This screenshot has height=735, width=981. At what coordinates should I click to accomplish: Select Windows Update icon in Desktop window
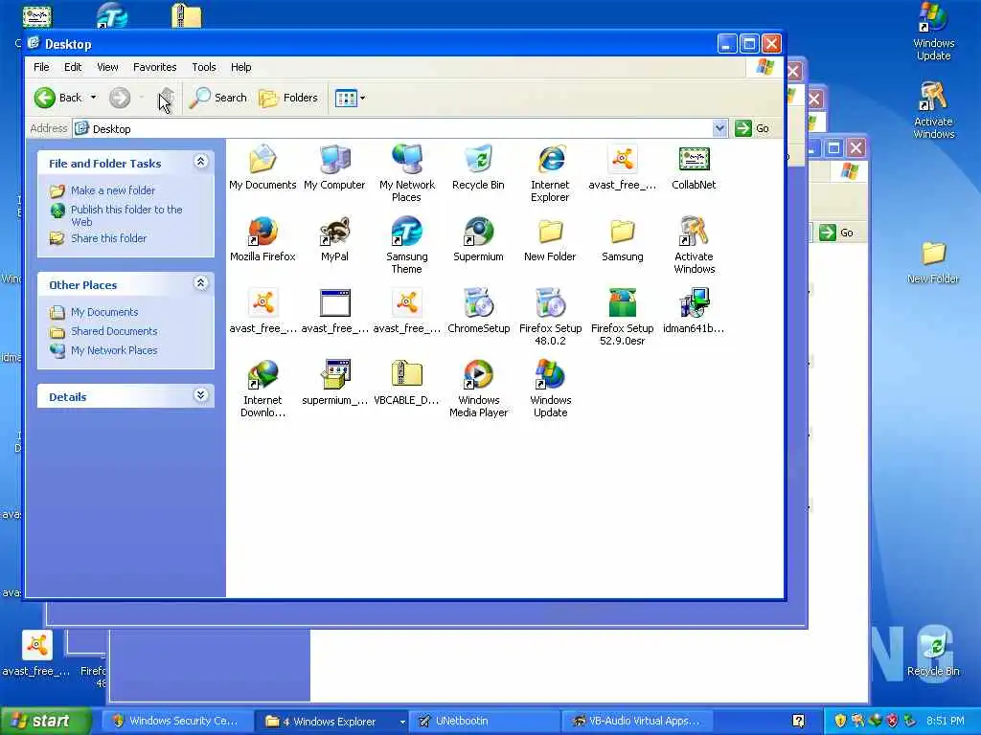coord(551,389)
